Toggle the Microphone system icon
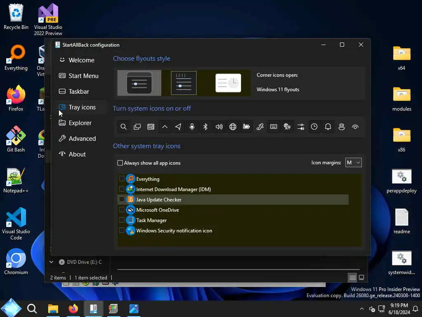 point(192,127)
